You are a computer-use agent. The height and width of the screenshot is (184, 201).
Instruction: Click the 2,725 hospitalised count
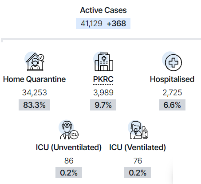pyautogui.click(x=172, y=93)
